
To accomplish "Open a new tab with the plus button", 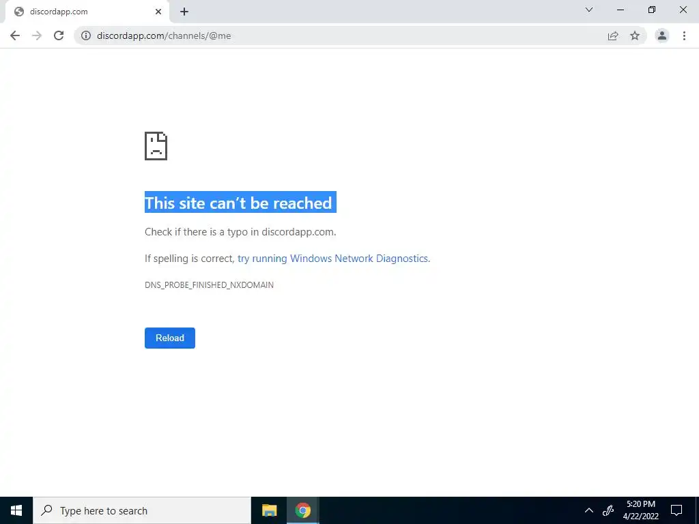I will coord(184,12).
